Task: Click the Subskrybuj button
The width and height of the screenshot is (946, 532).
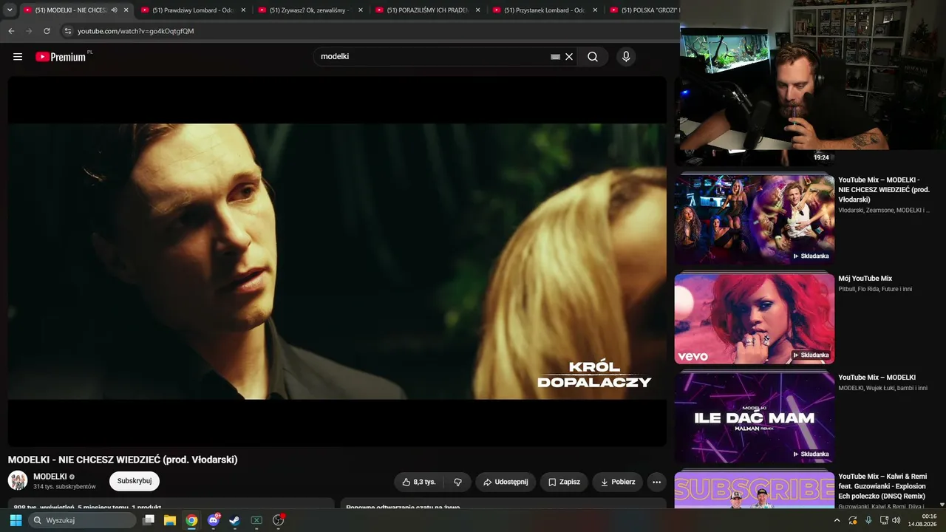Action: coord(135,481)
